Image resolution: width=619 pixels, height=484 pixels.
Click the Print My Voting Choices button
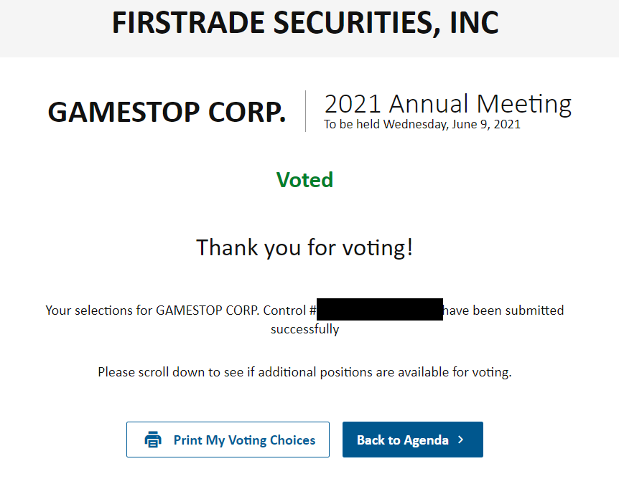pyautogui.click(x=228, y=440)
